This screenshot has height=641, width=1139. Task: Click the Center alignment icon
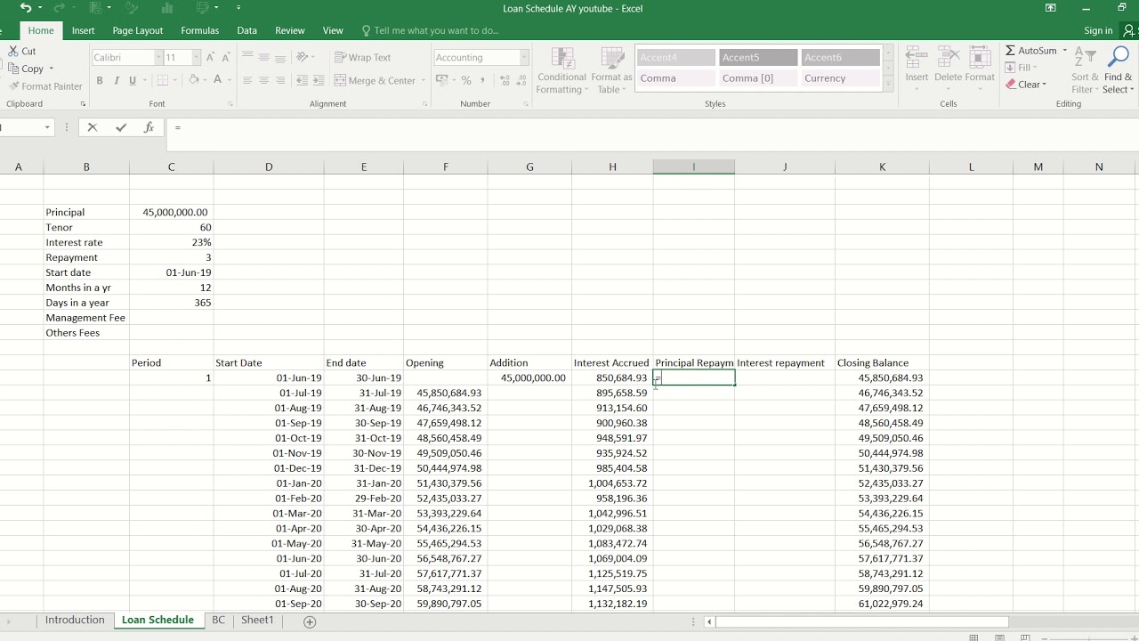click(263, 80)
